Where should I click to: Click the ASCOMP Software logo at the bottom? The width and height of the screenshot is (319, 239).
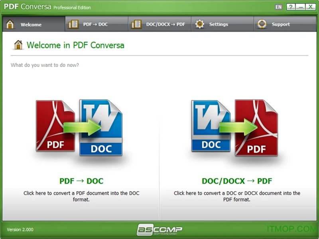click(159, 229)
